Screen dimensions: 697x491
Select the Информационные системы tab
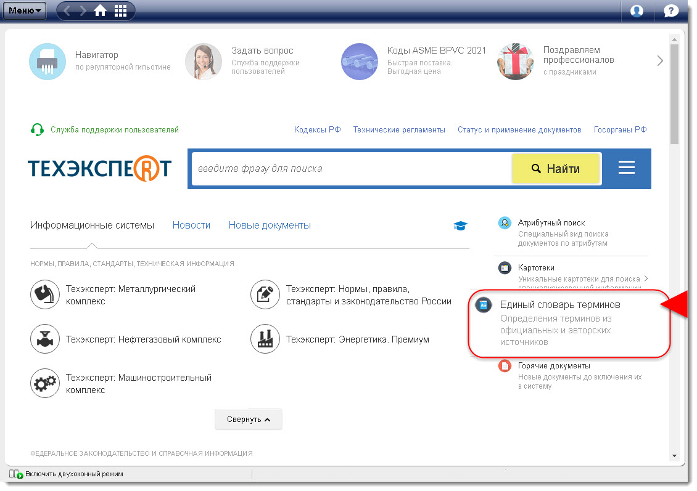(x=92, y=225)
